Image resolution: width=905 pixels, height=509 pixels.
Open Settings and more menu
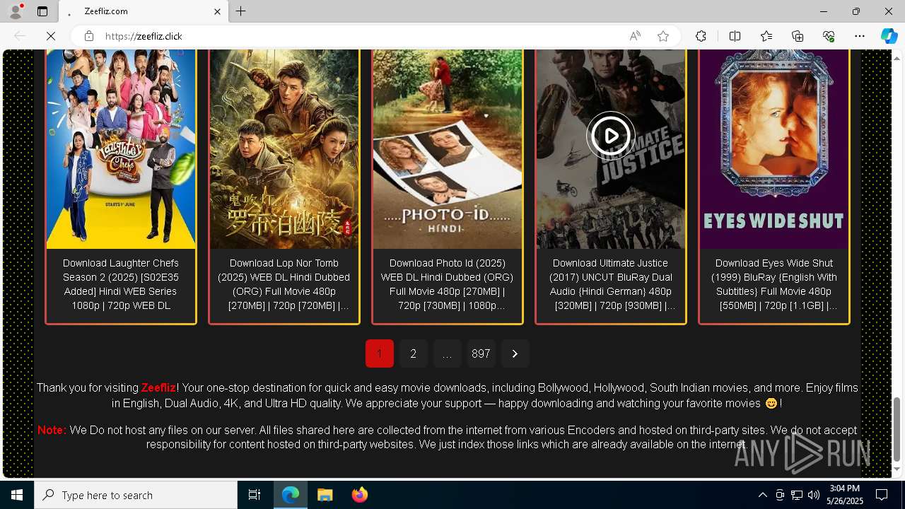[860, 36]
